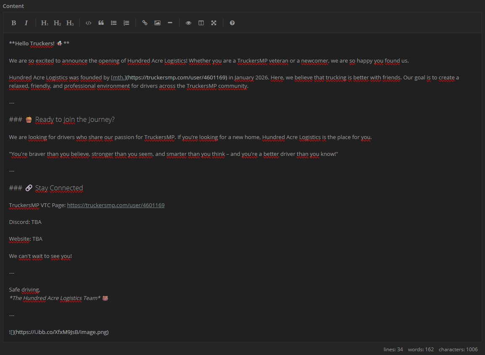
Task: Place cursor in 'Discord: TBA' line
Action: click(25, 222)
